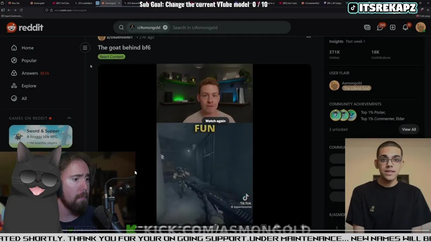431x242 pixels.
Task: Click Watch again on the video
Action: pos(215,121)
